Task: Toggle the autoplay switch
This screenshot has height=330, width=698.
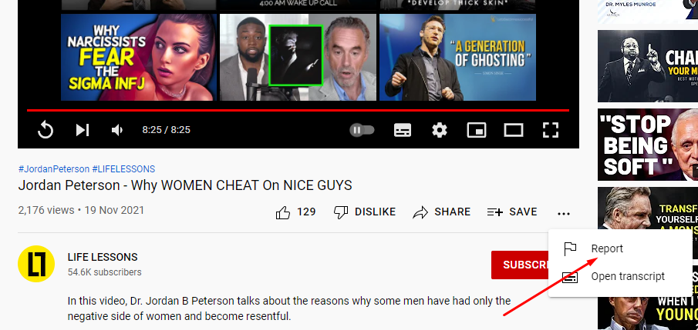Action: click(362, 130)
